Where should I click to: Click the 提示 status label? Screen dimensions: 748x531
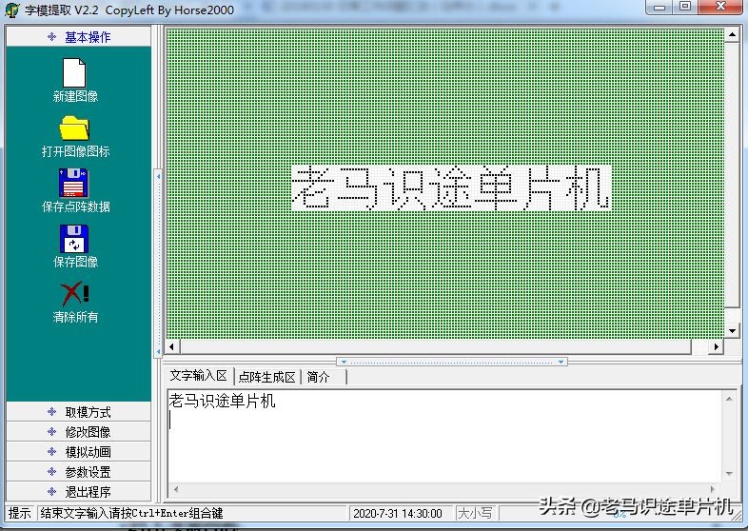[20, 513]
